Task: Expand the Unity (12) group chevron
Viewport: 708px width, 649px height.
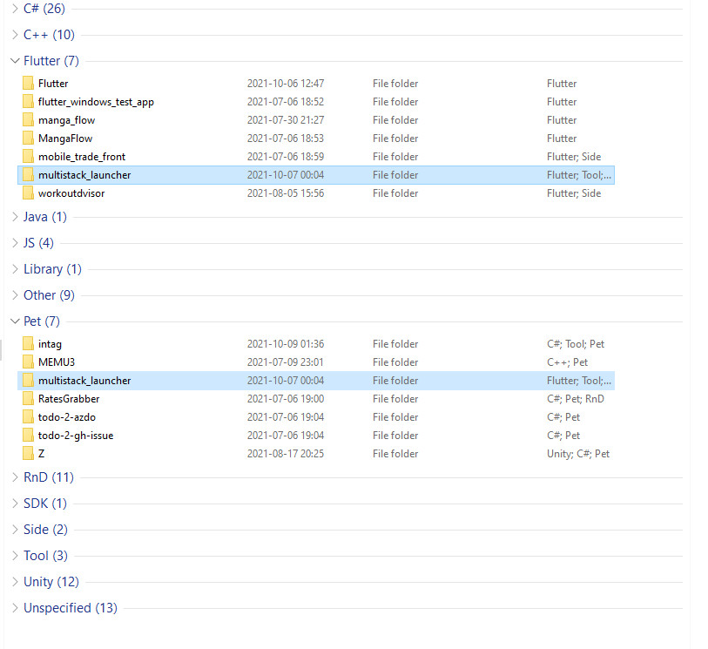Action: pos(15,582)
